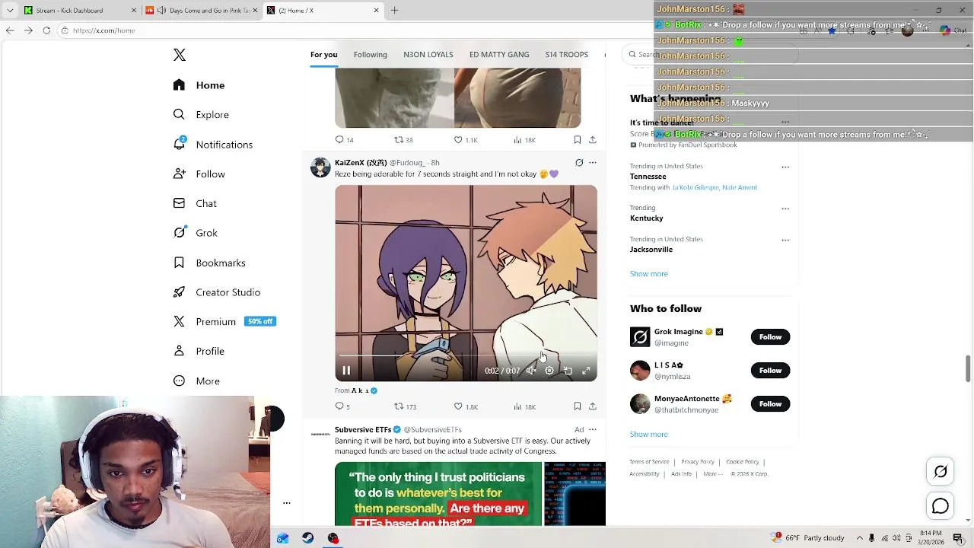The height and width of the screenshot is (548, 974).
Task: Switch to the Following tab
Action: (371, 55)
